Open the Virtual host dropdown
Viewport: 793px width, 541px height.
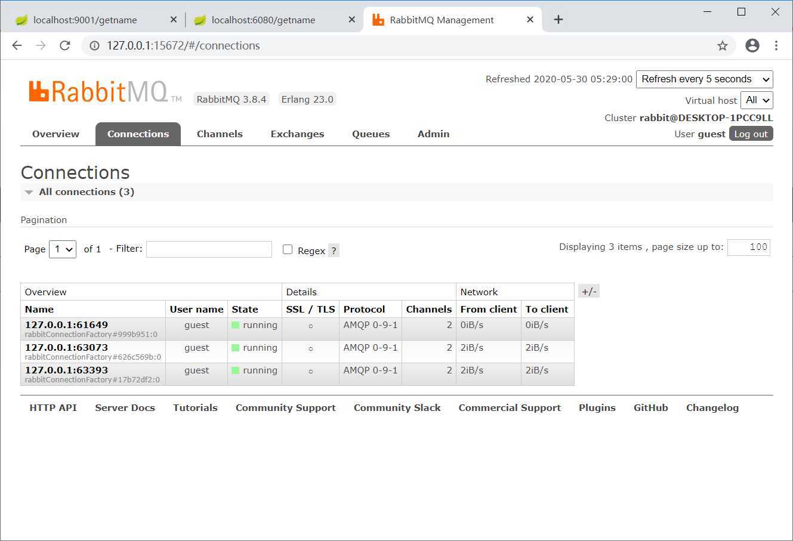click(x=757, y=100)
